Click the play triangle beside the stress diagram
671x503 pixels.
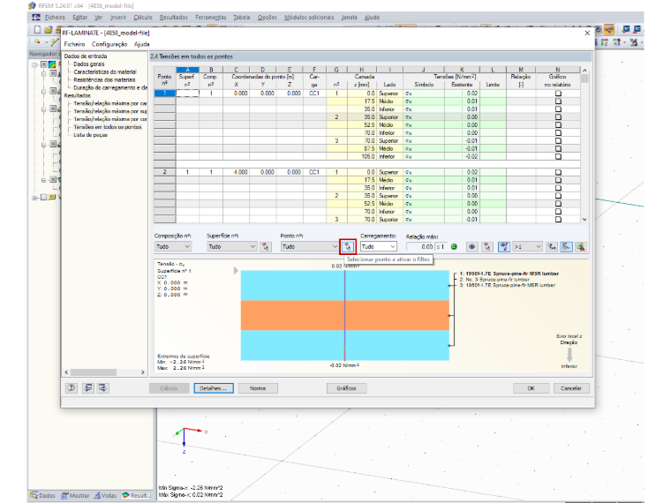click(236, 270)
